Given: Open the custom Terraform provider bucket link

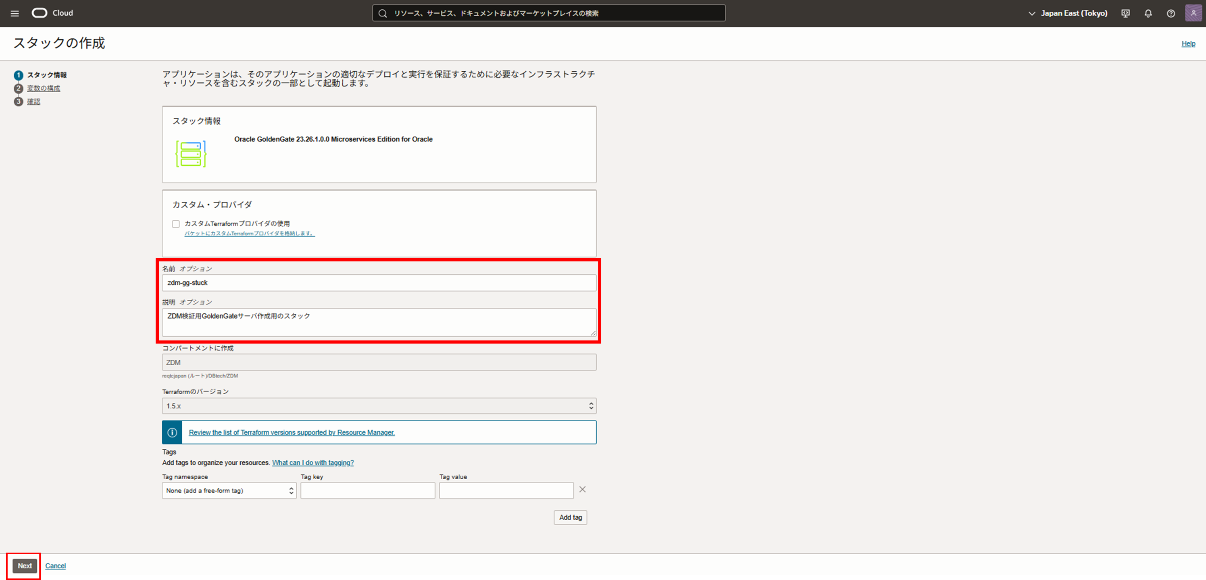Looking at the screenshot, I should pos(250,233).
